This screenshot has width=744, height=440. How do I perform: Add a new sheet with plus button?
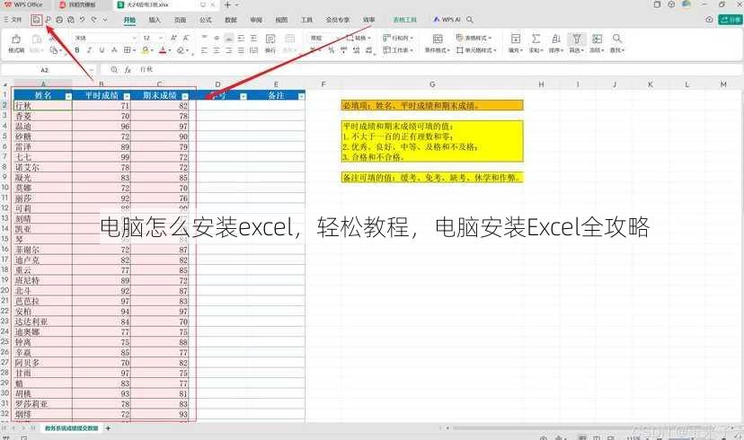108,428
